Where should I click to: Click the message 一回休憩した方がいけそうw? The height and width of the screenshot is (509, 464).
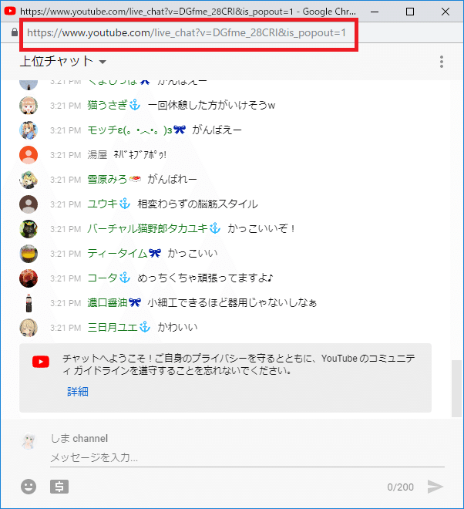point(211,105)
